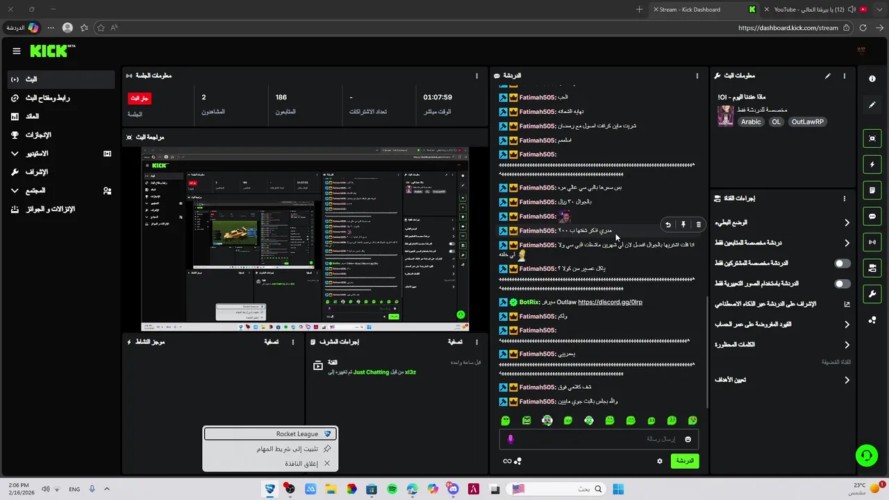Edit stream info with the pencil icon
889x500 pixels.
coord(828,76)
